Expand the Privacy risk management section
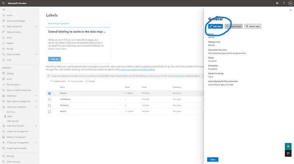294x164 pixels. [36, 143]
